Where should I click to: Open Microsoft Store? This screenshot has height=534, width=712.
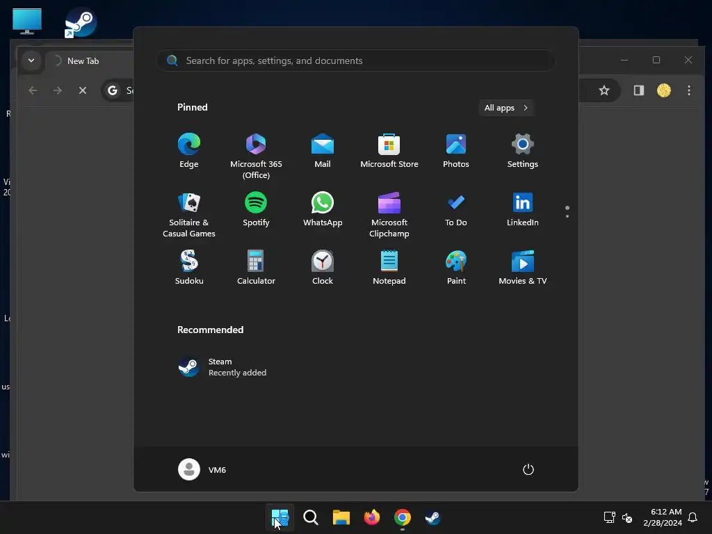click(x=389, y=151)
